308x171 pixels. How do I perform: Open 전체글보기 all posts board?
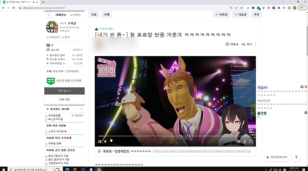54,116
